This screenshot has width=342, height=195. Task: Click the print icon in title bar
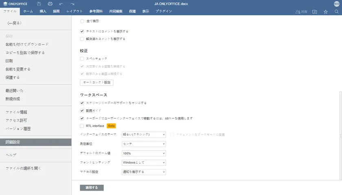(50, 4)
